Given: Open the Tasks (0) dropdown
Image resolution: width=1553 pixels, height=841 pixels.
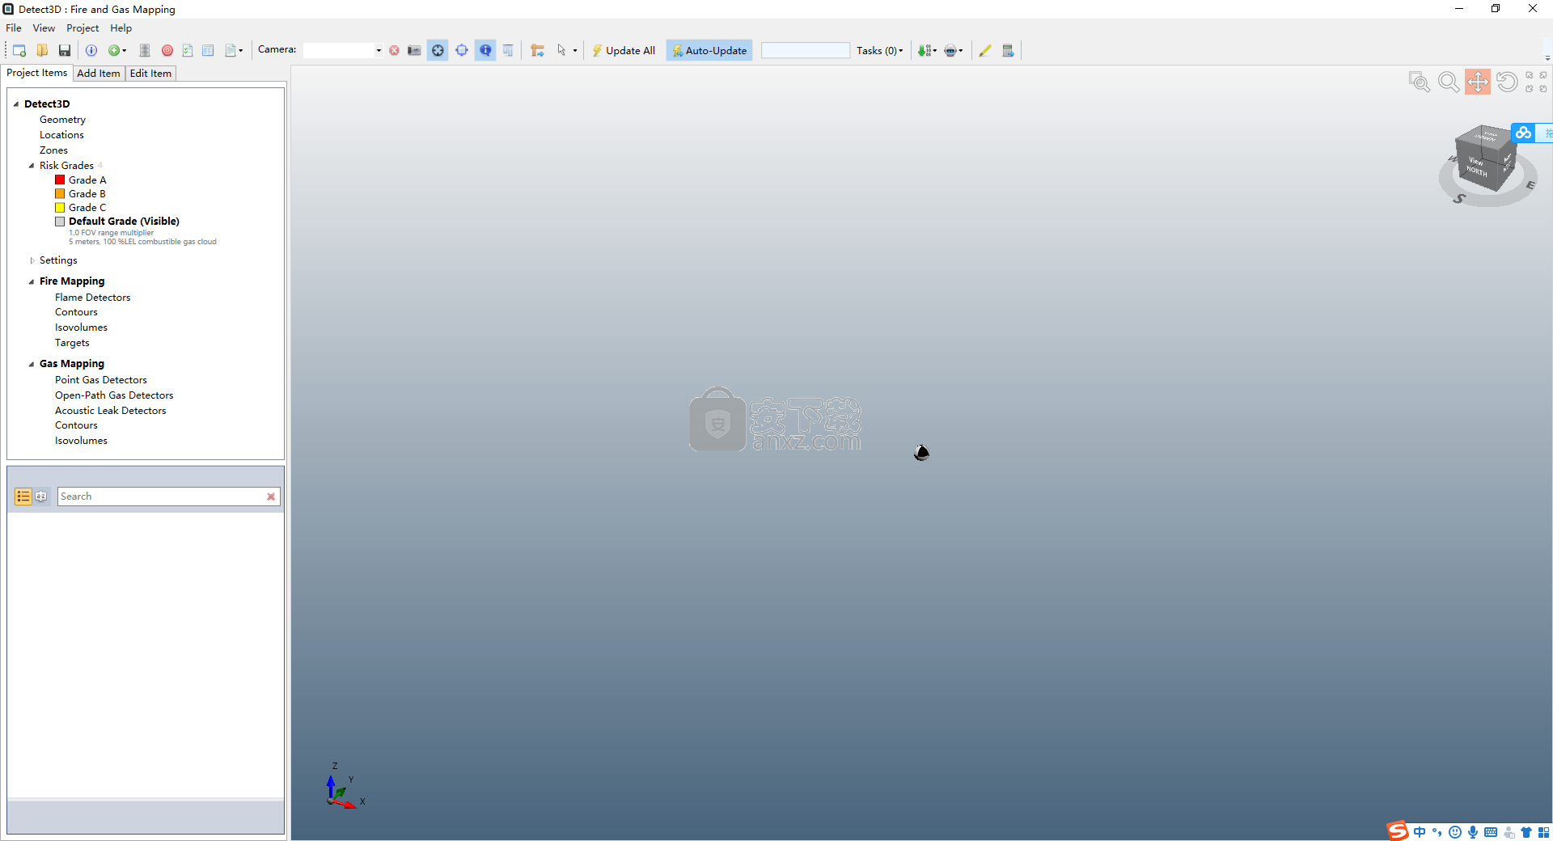Looking at the screenshot, I should [x=880, y=50].
